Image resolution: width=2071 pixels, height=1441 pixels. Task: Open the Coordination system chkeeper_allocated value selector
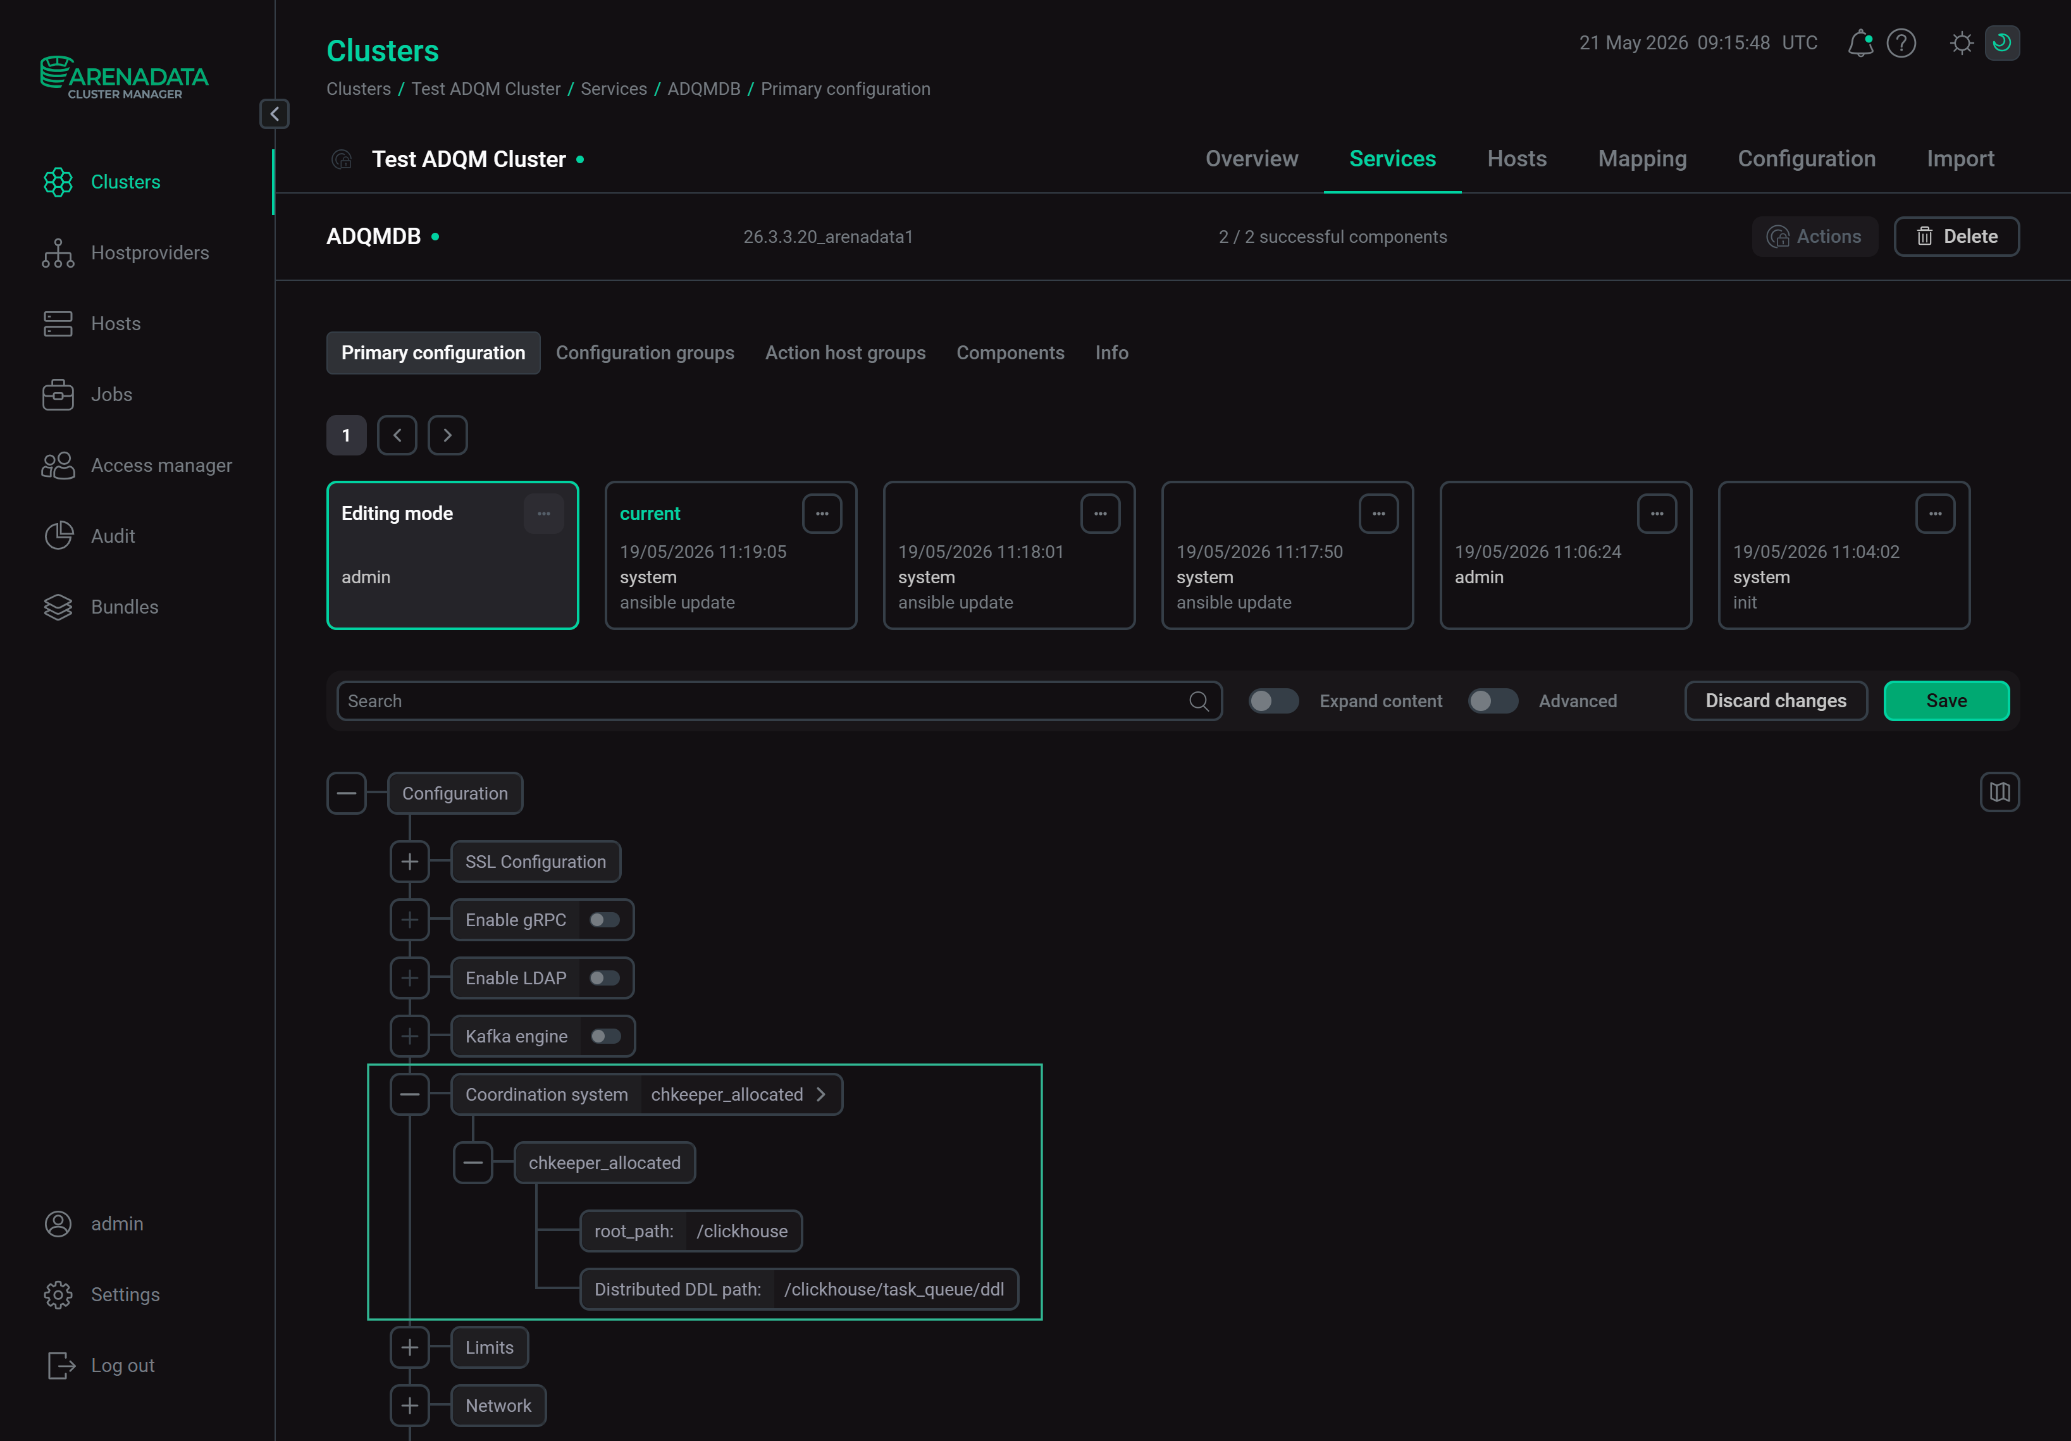[x=739, y=1095]
